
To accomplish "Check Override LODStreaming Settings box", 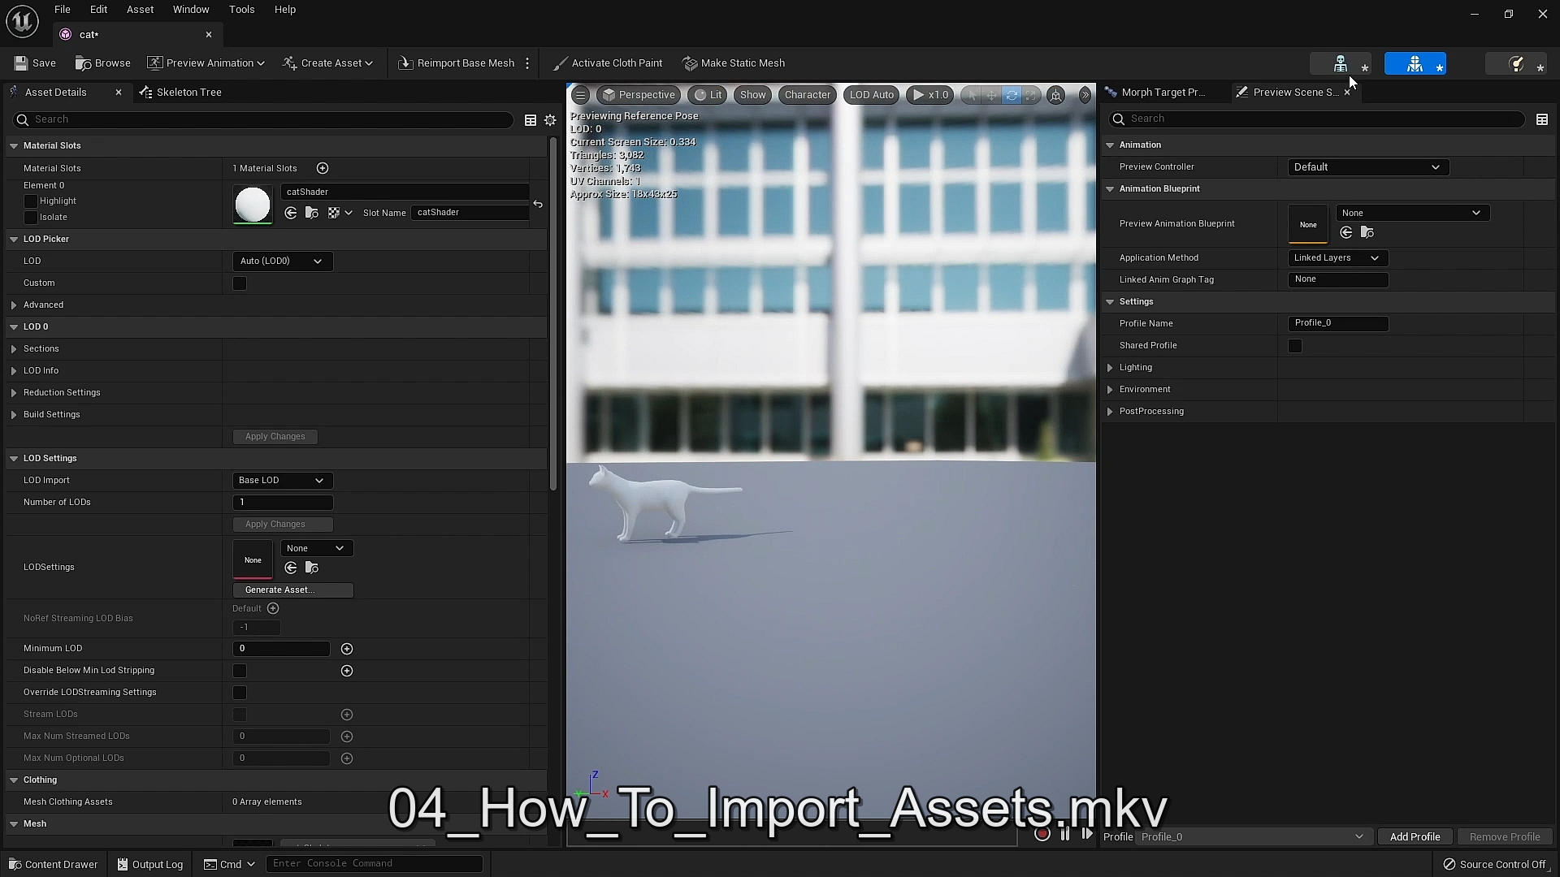I will (240, 693).
